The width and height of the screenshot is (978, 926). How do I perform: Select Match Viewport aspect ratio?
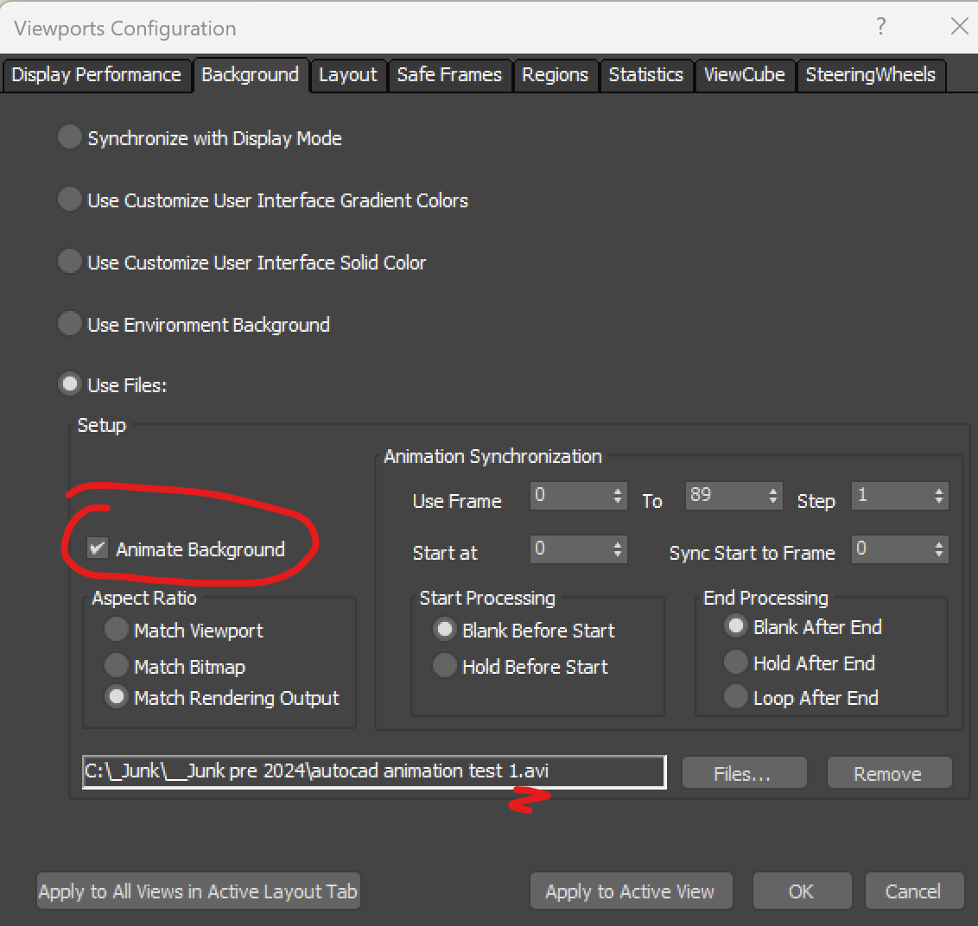(116, 630)
